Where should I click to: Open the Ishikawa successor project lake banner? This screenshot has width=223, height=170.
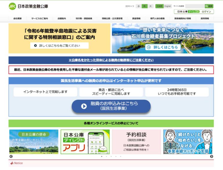tap(163, 38)
